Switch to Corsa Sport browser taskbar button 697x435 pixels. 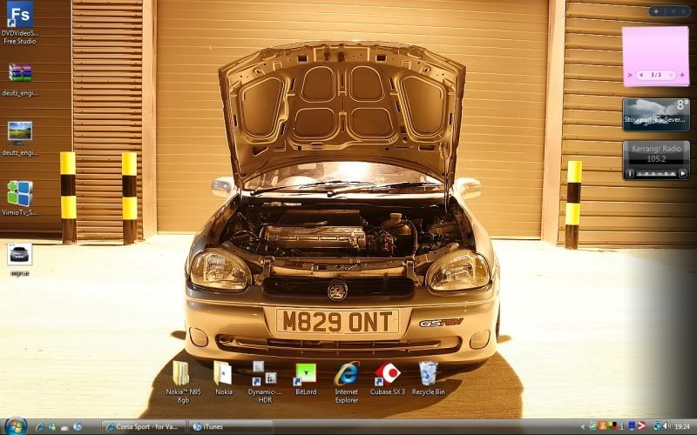point(144,427)
